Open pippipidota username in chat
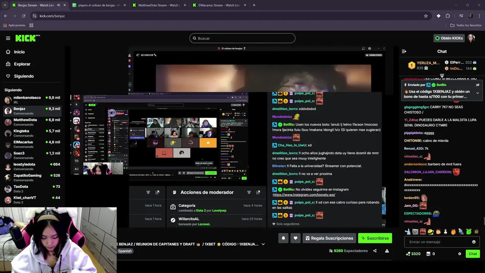Screen dimensions: 485x273 pos(414,133)
